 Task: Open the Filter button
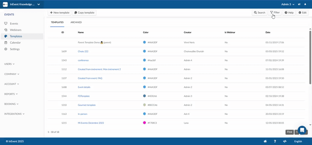pos(275,13)
